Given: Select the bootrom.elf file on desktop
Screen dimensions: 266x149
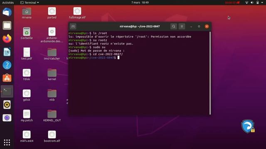Looking at the screenshot, I should pyautogui.click(x=52, y=136).
